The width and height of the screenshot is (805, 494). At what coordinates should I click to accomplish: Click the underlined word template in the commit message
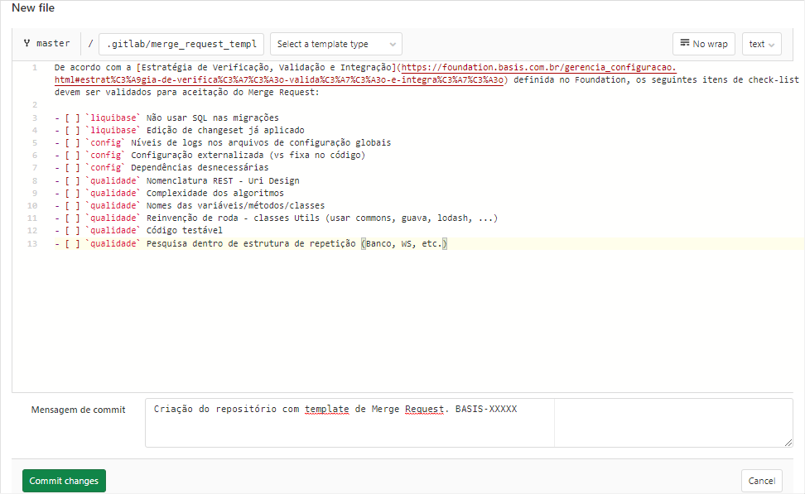(x=326, y=409)
